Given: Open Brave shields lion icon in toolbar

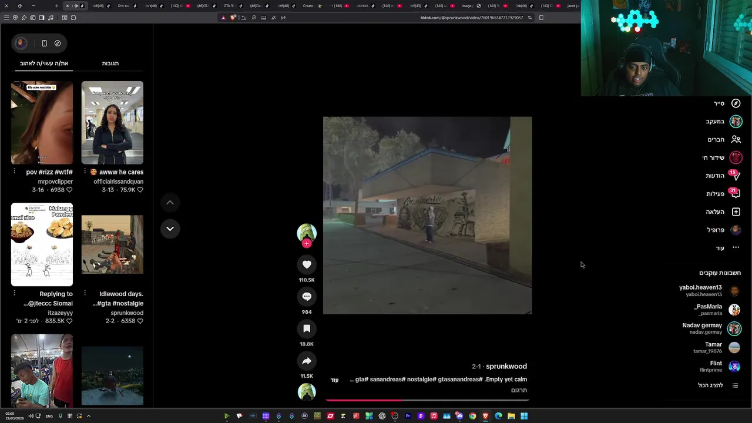Looking at the screenshot, I should (x=233, y=18).
